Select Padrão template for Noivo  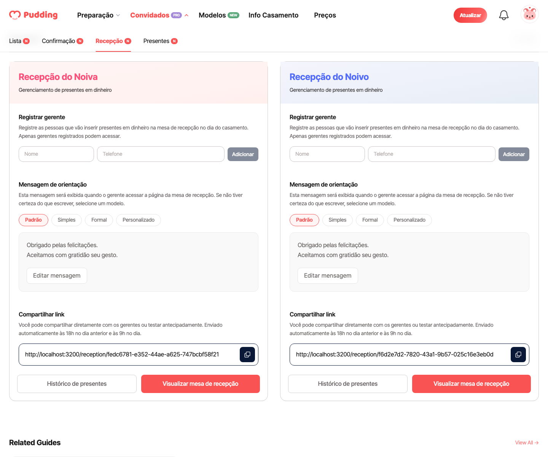[304, 220]
